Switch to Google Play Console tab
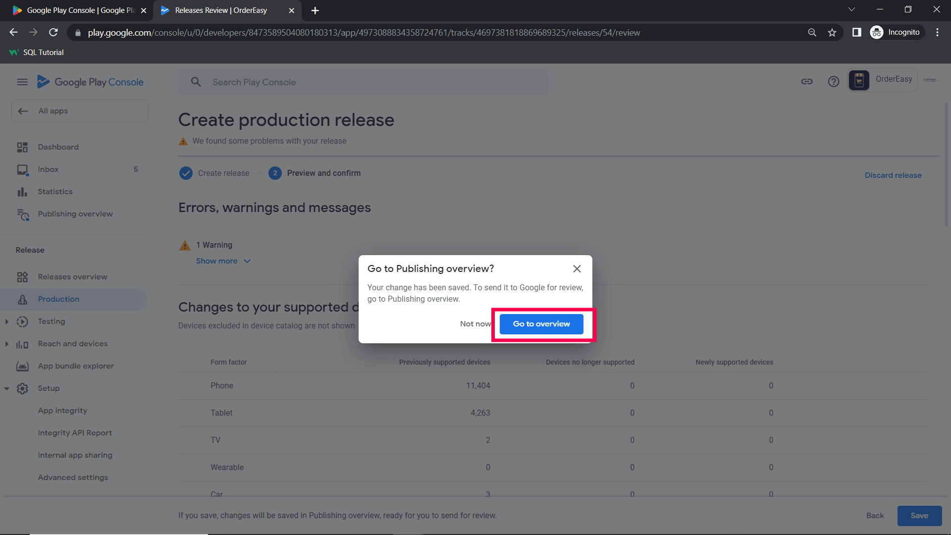 [x=79, y=10]
